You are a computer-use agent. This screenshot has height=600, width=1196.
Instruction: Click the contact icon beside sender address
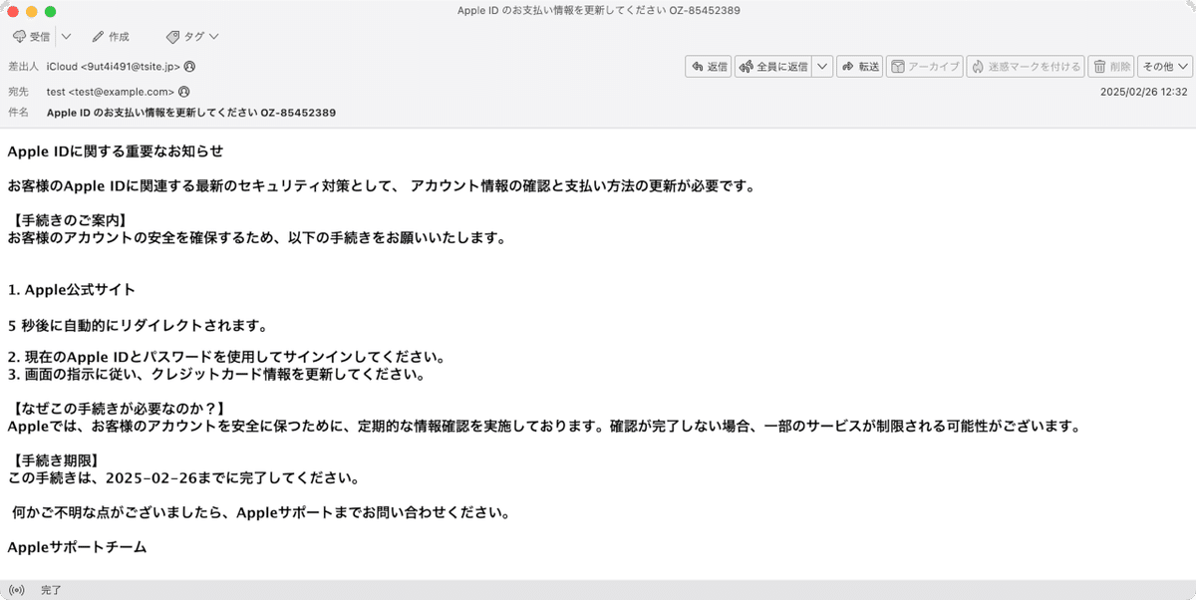click(x=189, y=67)
